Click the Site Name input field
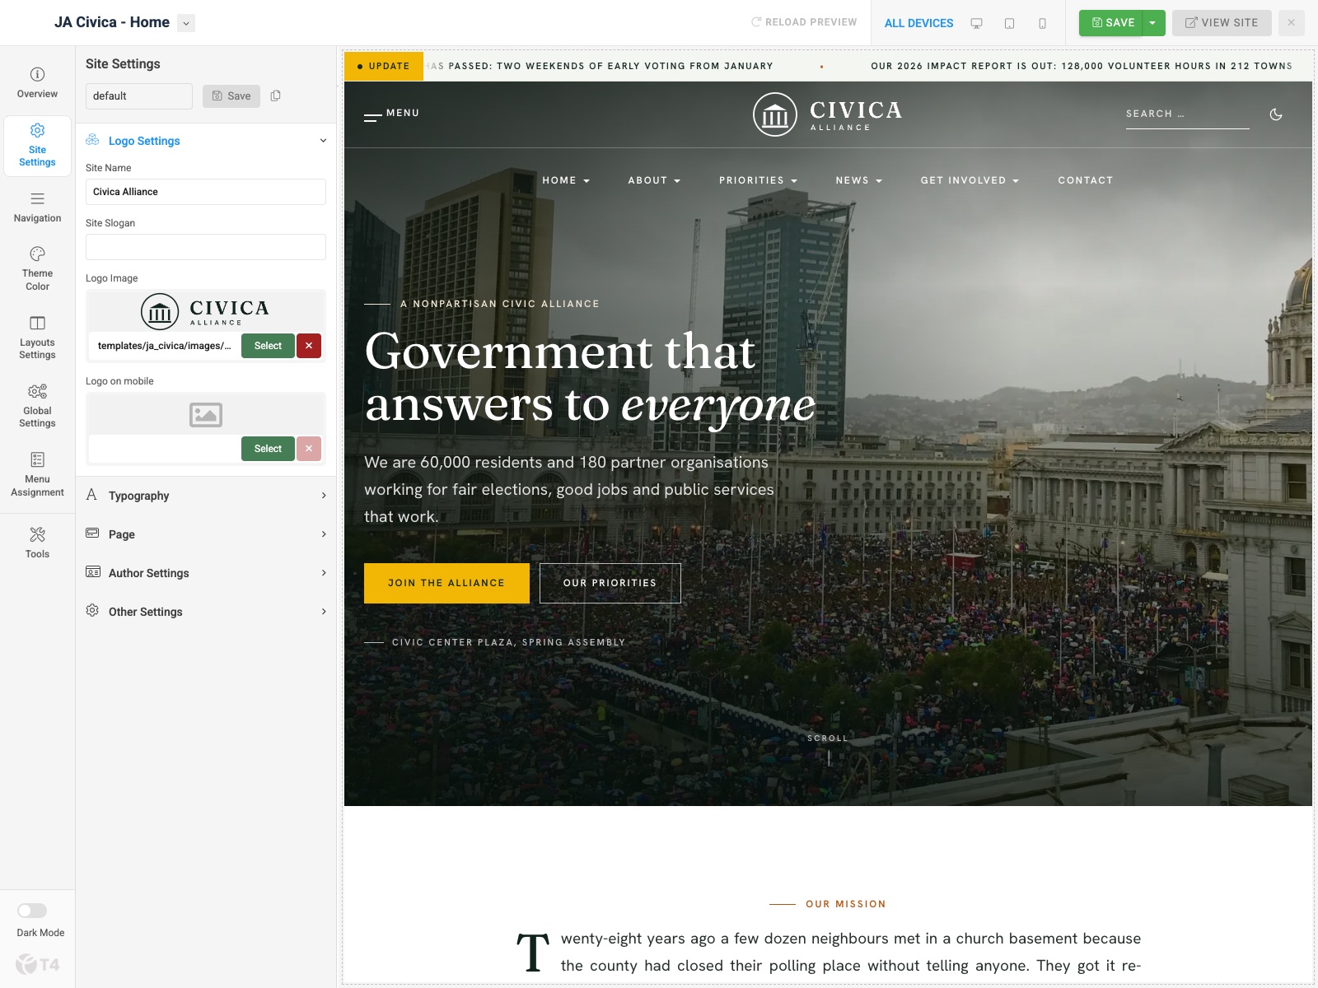Image resolution: width=1318 pixels, height=988 pixels. click(x=206, y=192)
